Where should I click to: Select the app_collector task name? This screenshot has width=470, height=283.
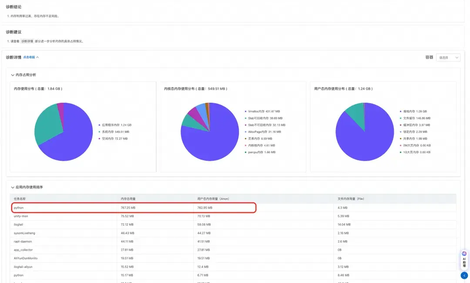[23, 250]
